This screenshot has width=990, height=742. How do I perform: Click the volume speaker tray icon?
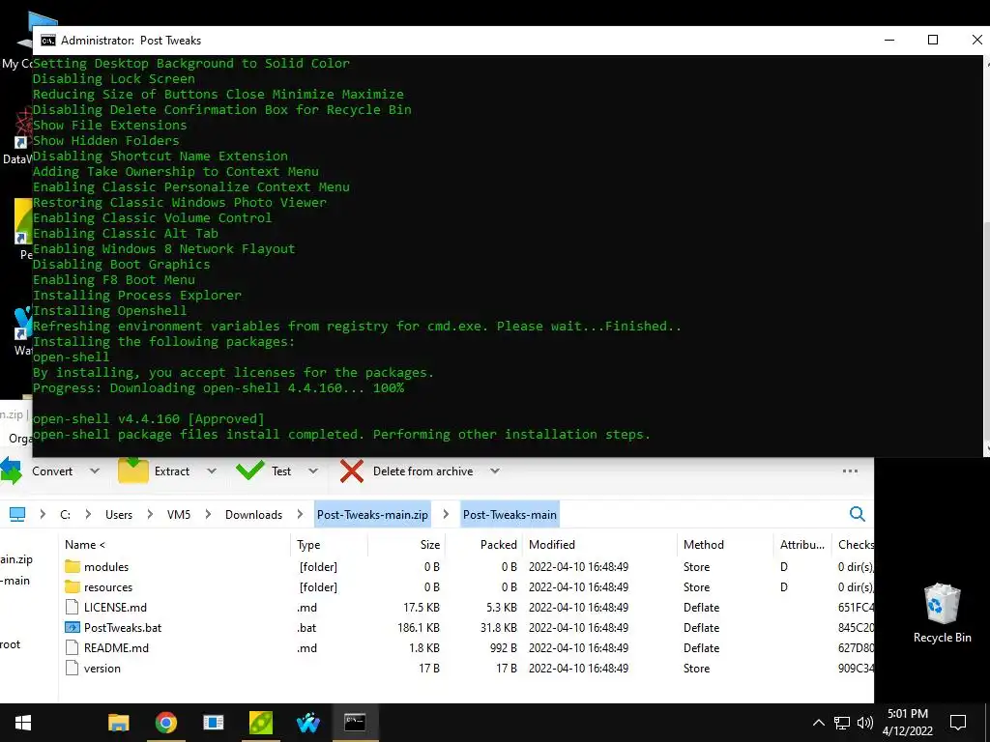tap(865, 723)
